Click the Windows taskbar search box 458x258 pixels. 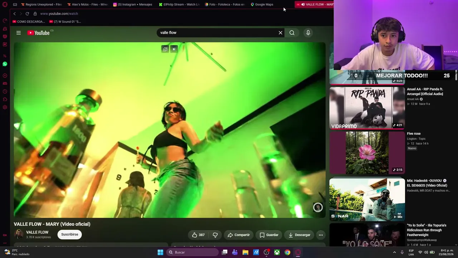coord(192,252)
